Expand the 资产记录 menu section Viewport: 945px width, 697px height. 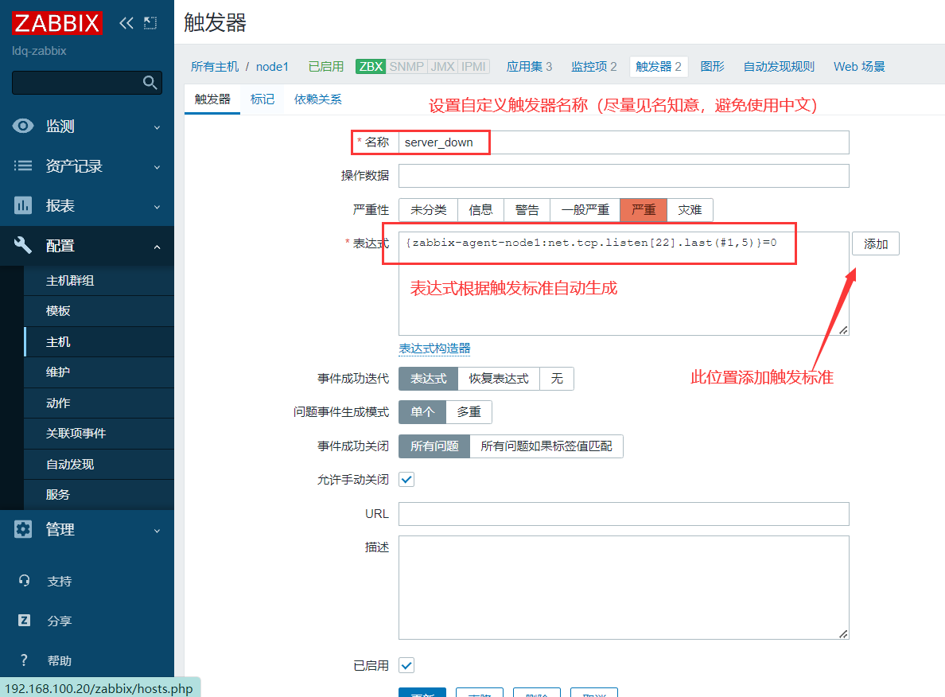pyautogui.click(x=157, y=167)
